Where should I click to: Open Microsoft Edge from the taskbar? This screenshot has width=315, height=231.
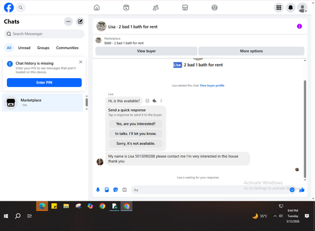[42, 206]
